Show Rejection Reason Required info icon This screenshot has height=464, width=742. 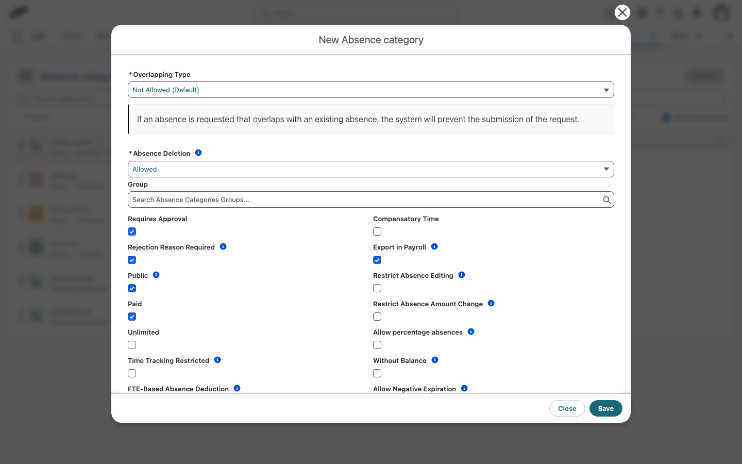click(x=223, y=246)
